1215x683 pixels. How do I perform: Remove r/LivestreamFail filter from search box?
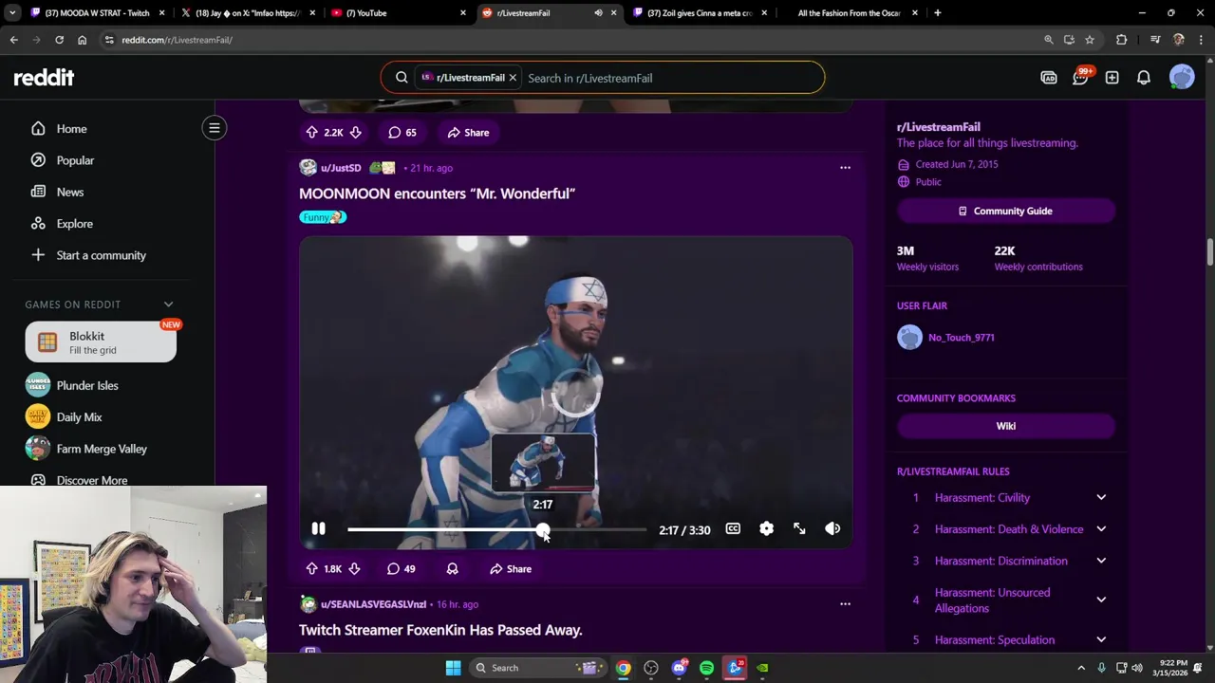coord(513,78)
